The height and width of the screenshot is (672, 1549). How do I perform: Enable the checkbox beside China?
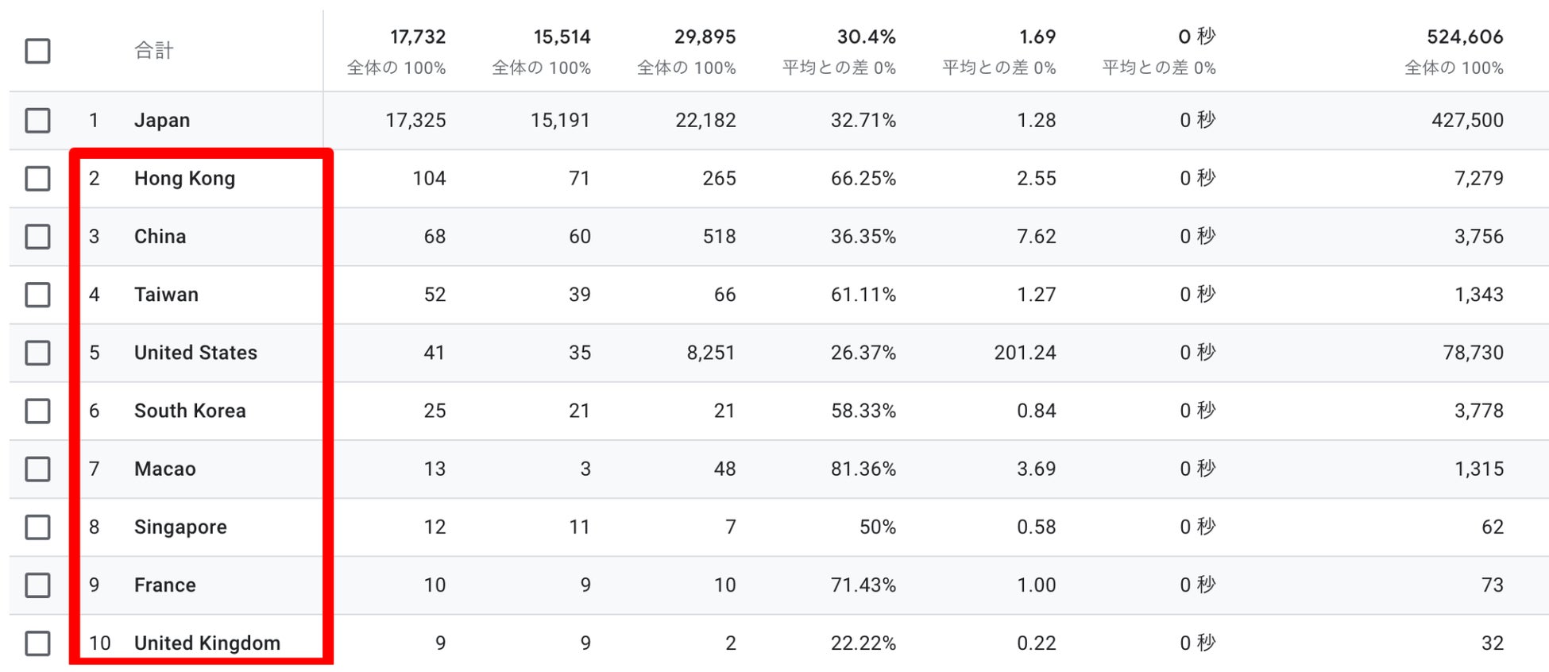point(37,237)
